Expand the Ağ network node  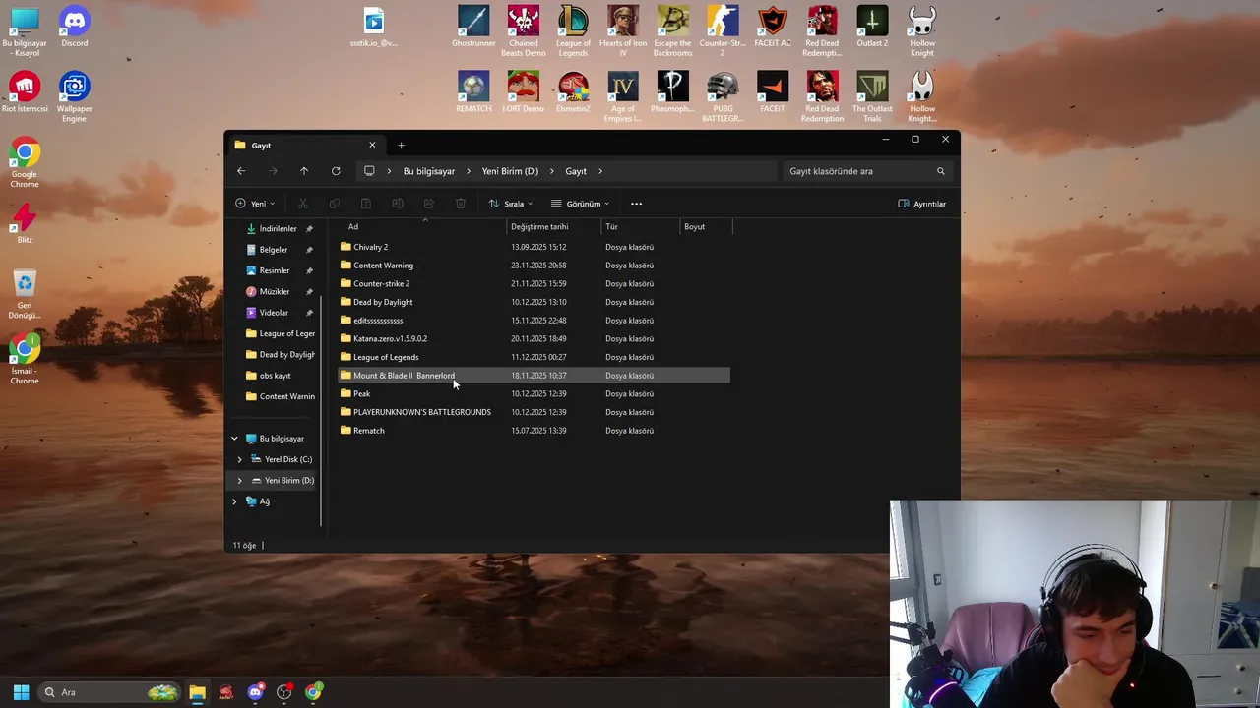(234, 501)
